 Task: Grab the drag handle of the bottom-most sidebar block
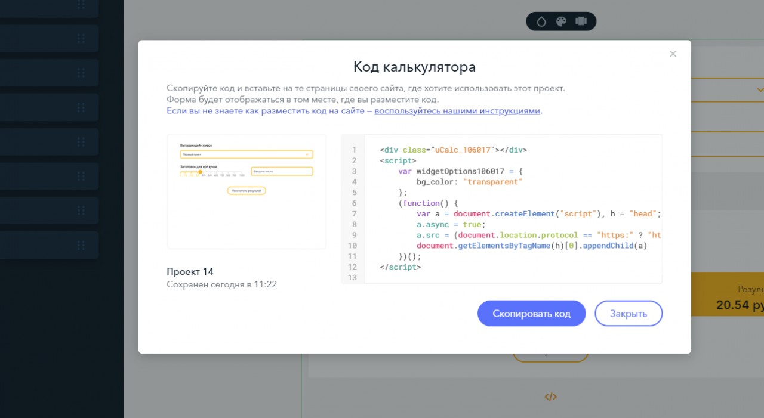pyautogui.click(x=81, y=245)
